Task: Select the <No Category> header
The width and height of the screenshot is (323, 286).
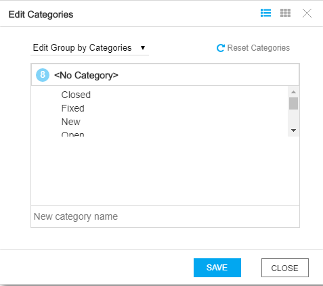Action: click(x=165, y=75)
